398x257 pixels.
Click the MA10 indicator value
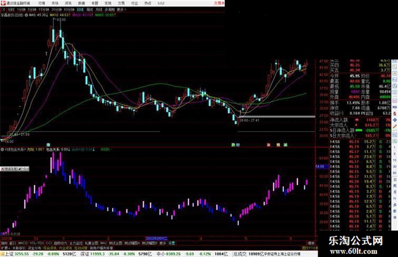click(60, 15)
